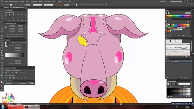Image resolution: width=194 pixels, height=109 pixels.
Task: Click the Divide pathfinder icon
Action: tap(6, 78)
